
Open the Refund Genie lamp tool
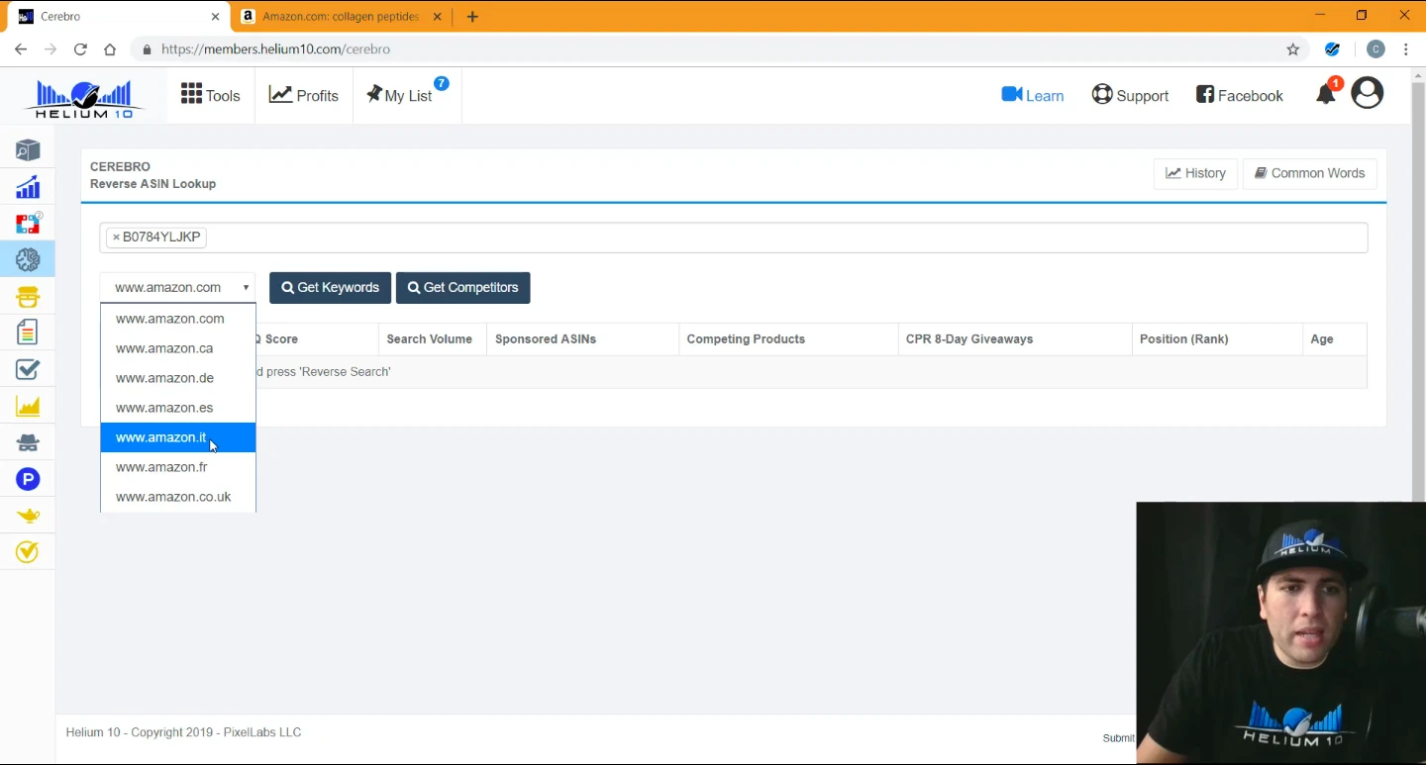tap(27, 515)
